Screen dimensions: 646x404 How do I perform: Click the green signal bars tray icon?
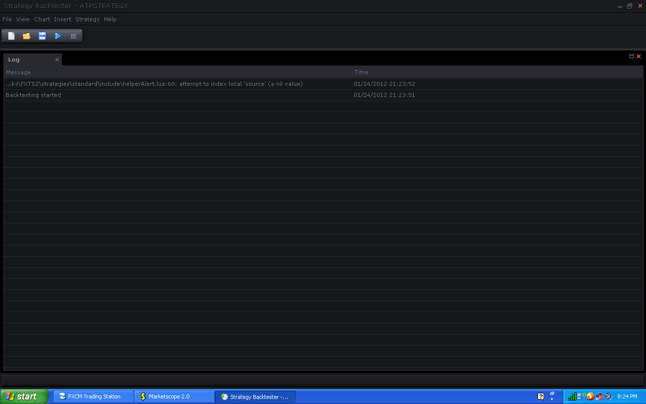[572, 396]
